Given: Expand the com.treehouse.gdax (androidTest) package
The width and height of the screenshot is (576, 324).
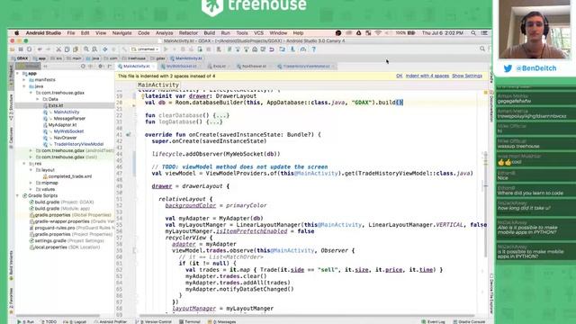Looking at the screenshot, I should pyautogui.click(x=31, y=150).
